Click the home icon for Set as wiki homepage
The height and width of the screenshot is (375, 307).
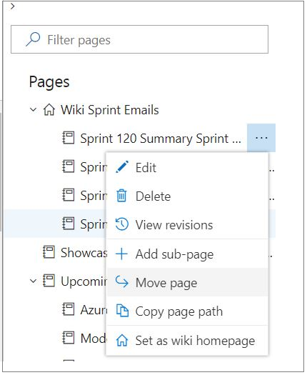(122, 340)
